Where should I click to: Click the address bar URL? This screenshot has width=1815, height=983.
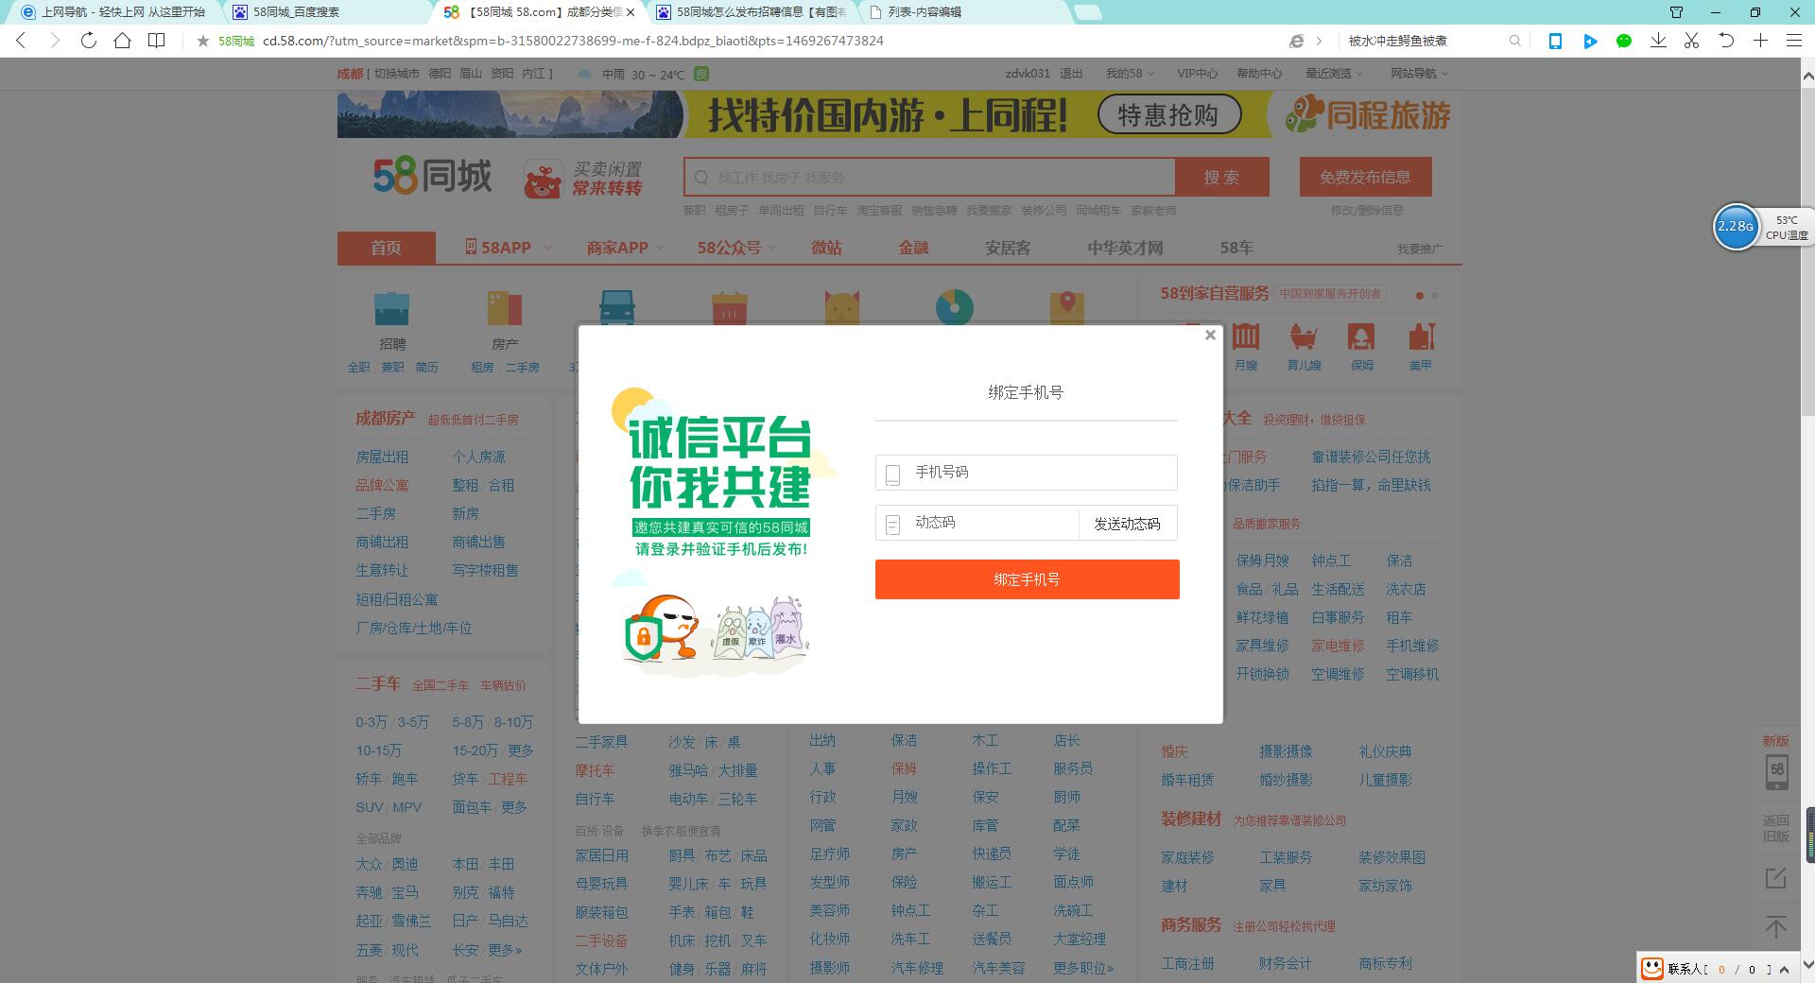[x=573, y=41]
